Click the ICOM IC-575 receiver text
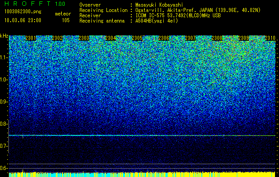The height and width of the screenshot is (177, 279). pyautogui.click(x=178, y=15)
